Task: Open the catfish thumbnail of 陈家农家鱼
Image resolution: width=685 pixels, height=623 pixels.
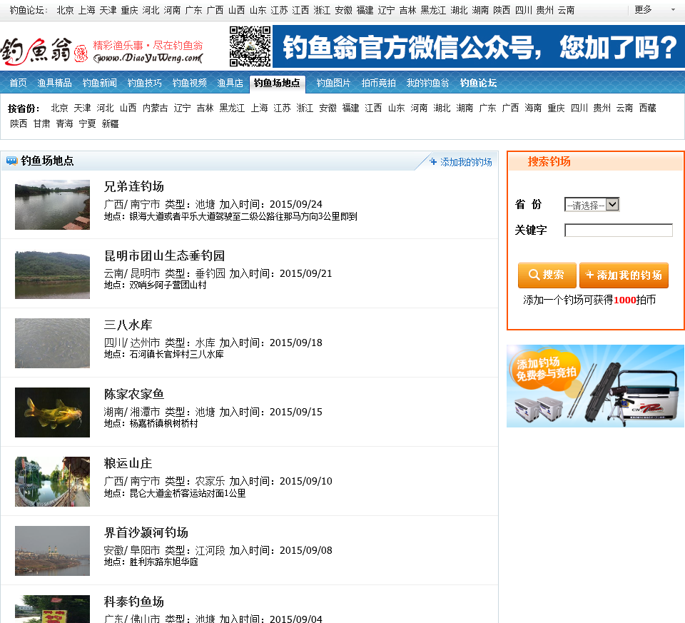Action: pyautogui.click(x=52, y=412)
